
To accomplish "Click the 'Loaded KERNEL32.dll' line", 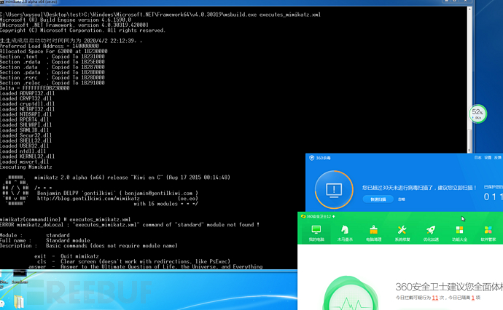I will coord(27,156).
